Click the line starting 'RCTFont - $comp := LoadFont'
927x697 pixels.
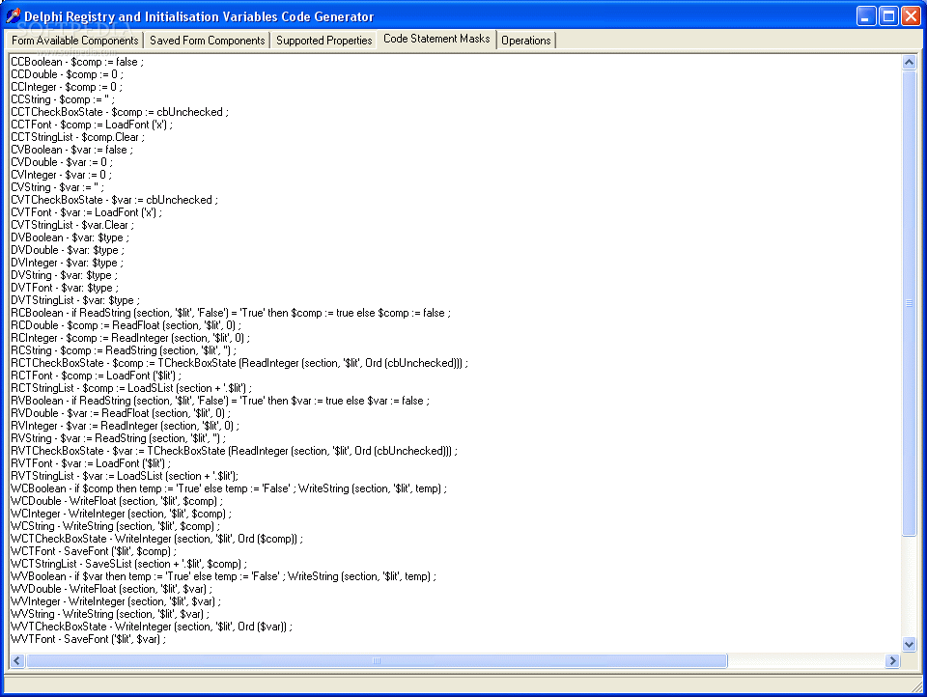(x=96, y=376)
